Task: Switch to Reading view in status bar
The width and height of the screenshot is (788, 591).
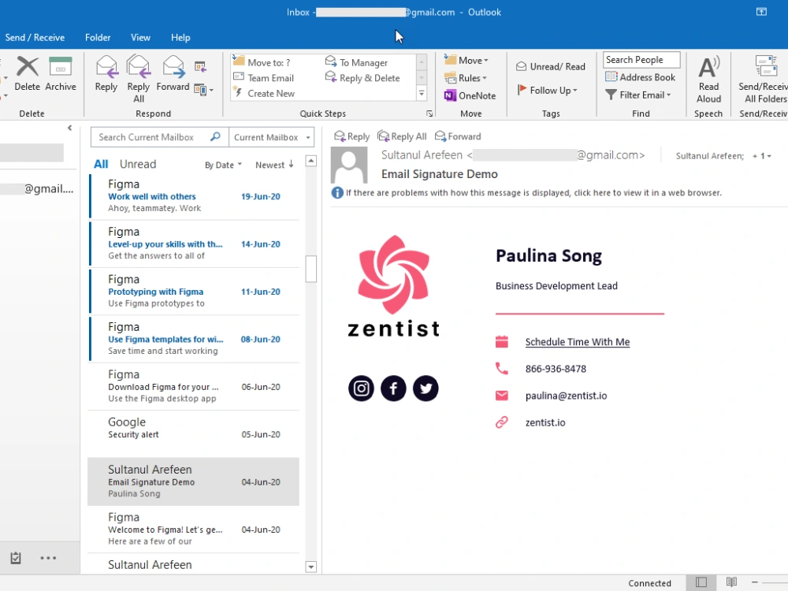Action: 731,582
